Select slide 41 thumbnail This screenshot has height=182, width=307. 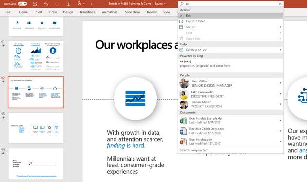[x=36, y=56]
